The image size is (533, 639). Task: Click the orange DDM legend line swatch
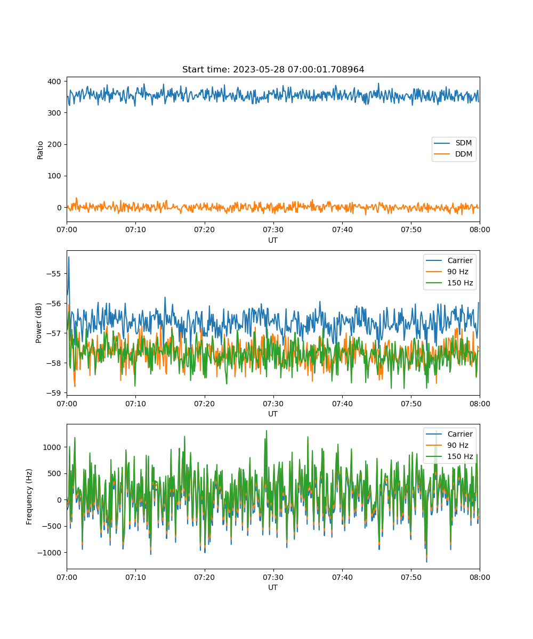[442, 155]
